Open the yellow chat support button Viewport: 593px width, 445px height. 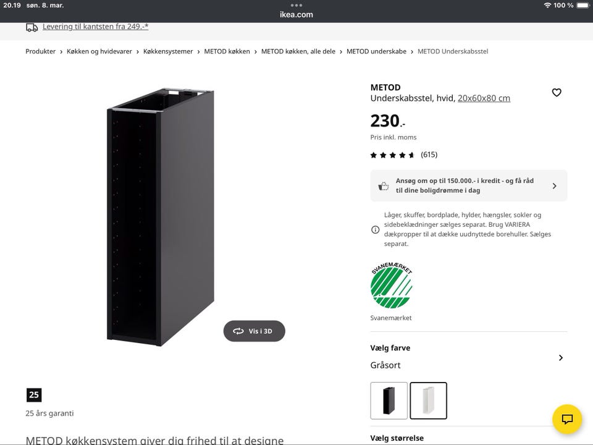coord(567,419)
